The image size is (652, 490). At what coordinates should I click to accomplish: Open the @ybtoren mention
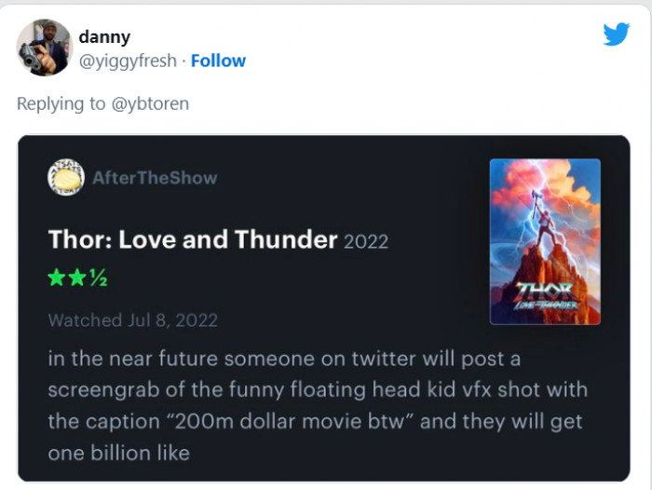point(150,103)
